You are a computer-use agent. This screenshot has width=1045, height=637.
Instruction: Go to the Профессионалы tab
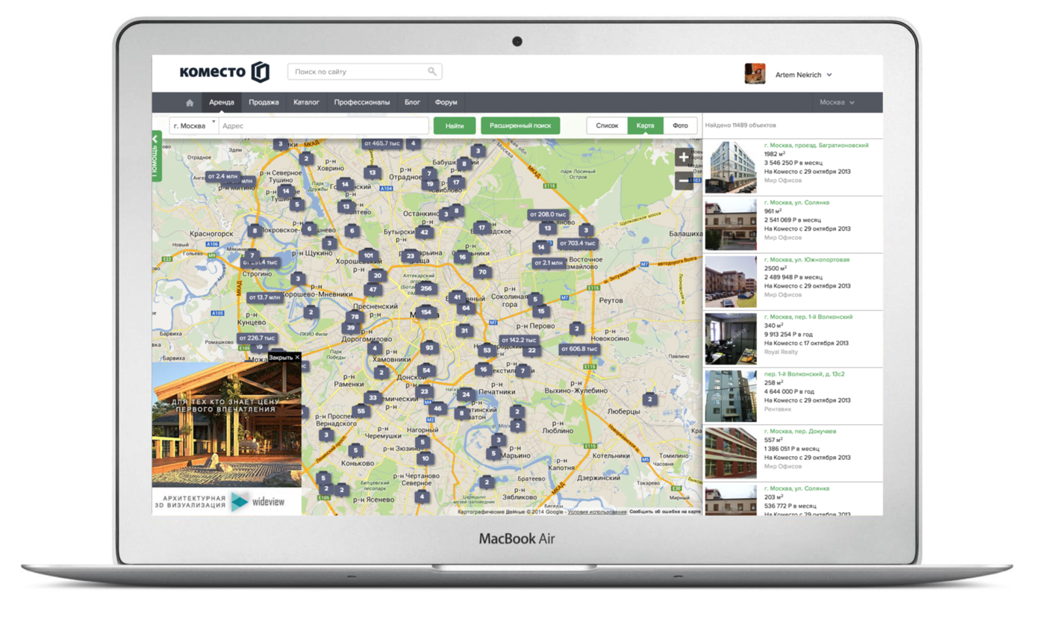coord(361,102)
